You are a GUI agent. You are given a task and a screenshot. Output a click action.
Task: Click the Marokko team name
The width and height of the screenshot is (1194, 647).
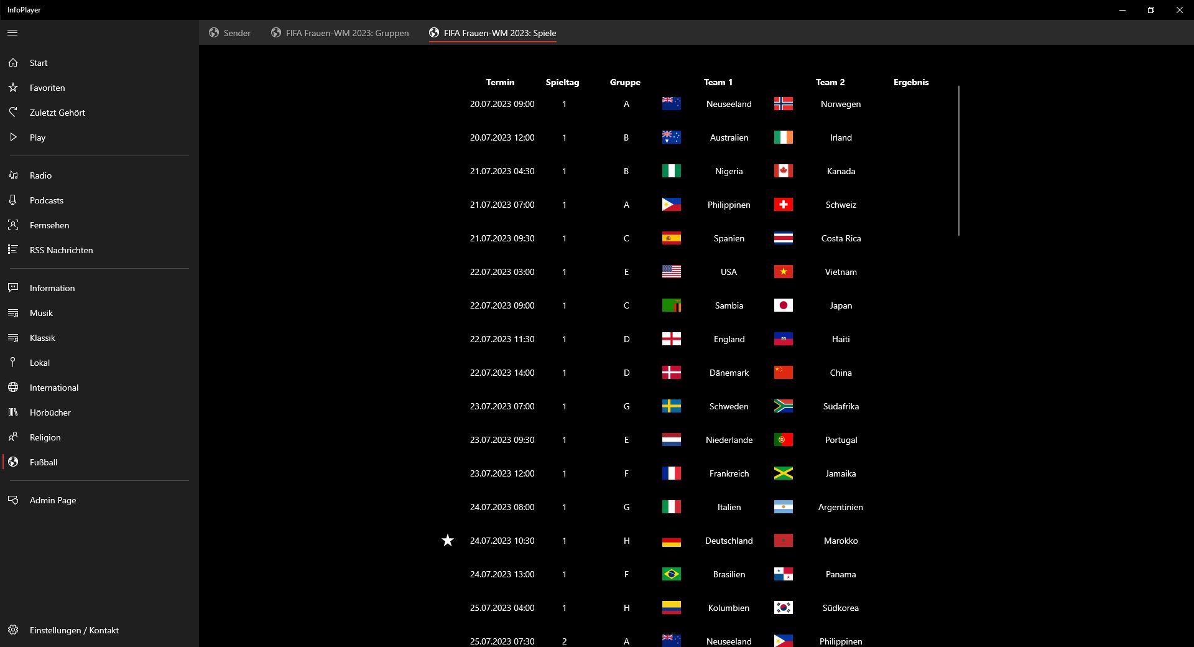841,541
